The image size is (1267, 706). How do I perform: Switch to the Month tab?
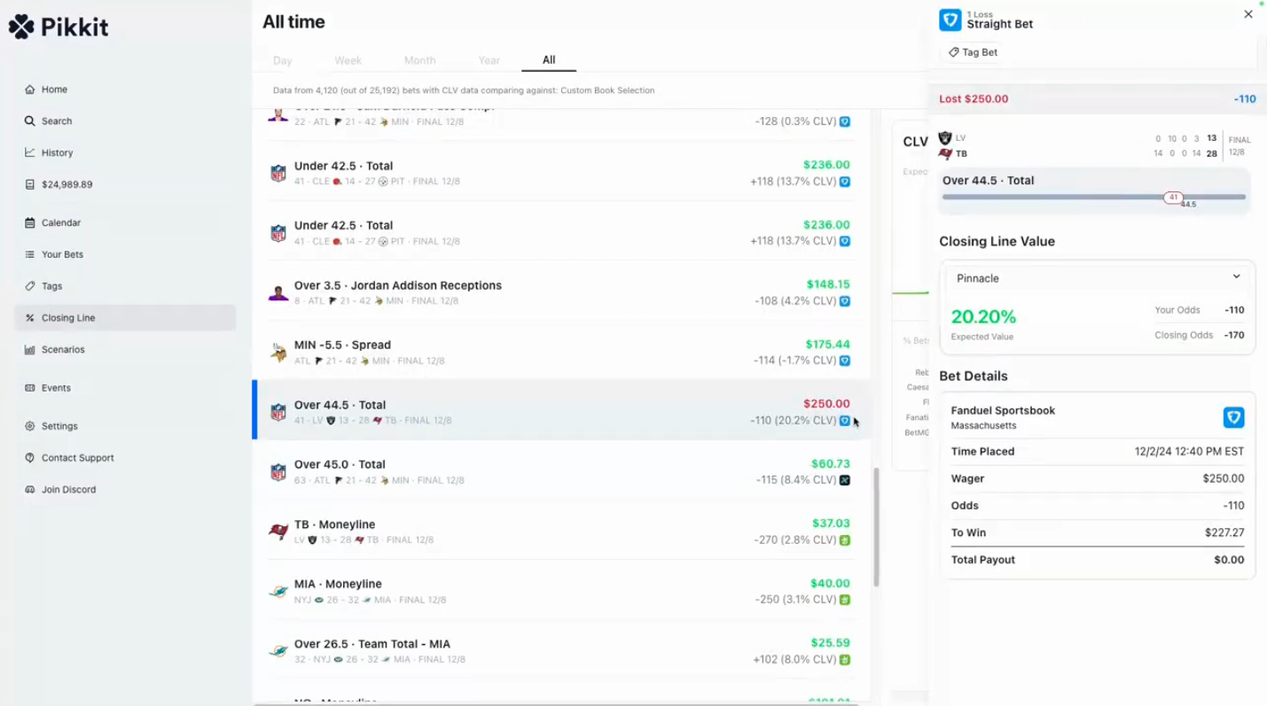[x=419, y=60]
